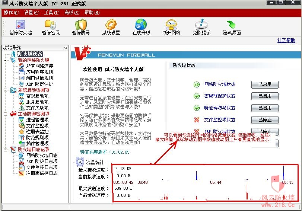
Task: Toggle 特征码防马状态 已启用 button
Action: 265,108
